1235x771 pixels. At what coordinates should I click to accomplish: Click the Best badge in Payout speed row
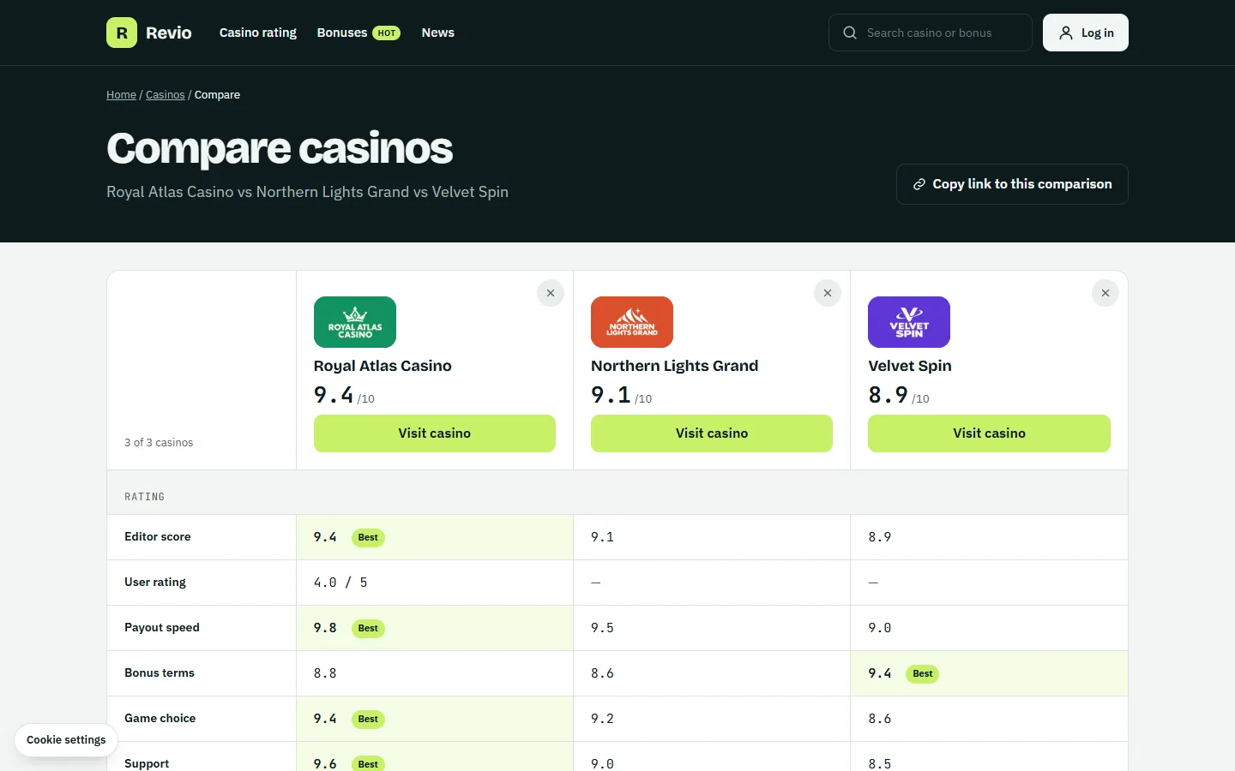(x=368, y=629)
